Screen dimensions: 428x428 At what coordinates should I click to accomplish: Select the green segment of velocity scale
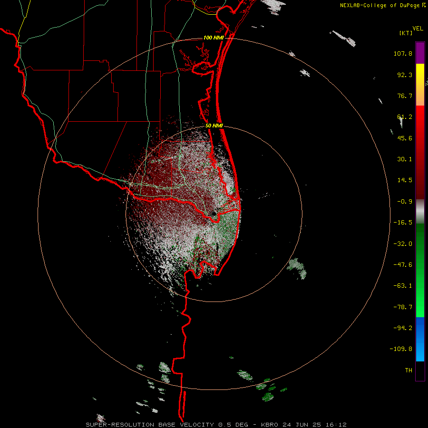tap(420, 271)
